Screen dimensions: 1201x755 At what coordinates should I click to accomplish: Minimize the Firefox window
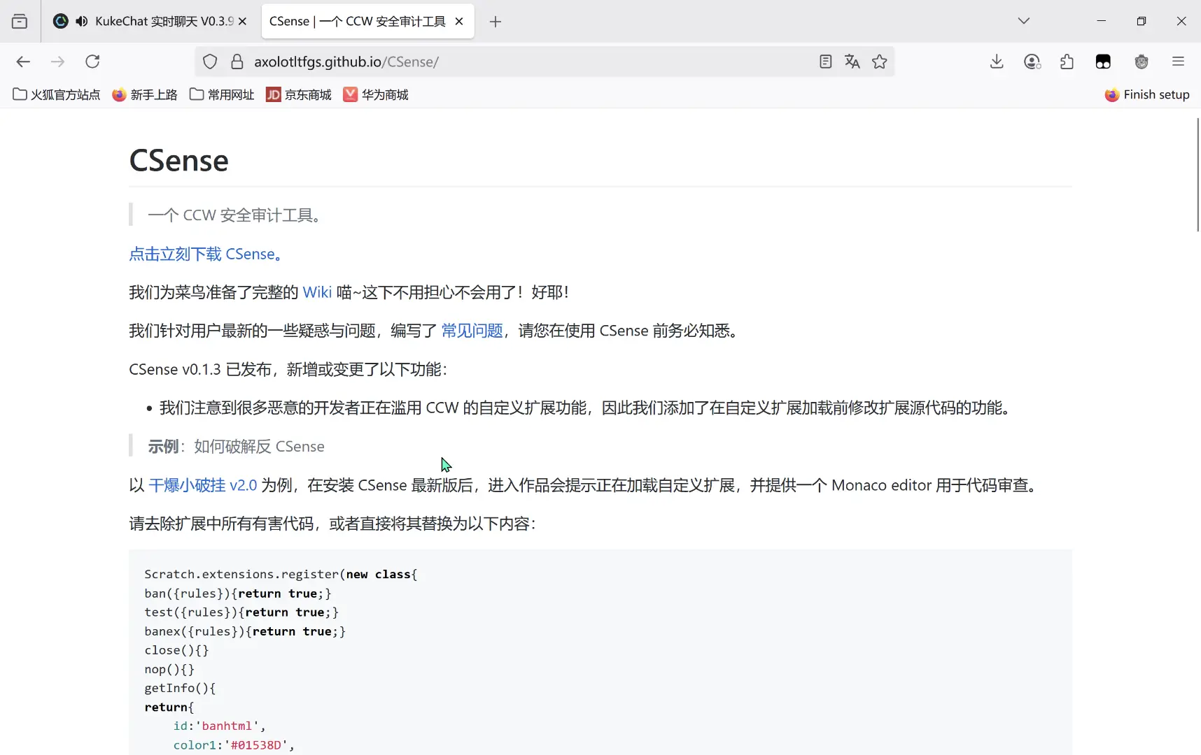[1101, 21]
